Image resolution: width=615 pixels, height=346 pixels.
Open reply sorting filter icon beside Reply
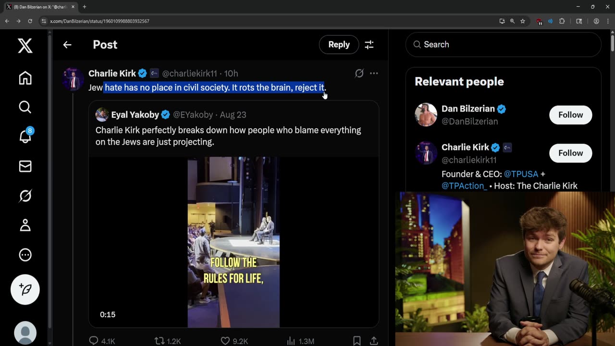[369, 45]
